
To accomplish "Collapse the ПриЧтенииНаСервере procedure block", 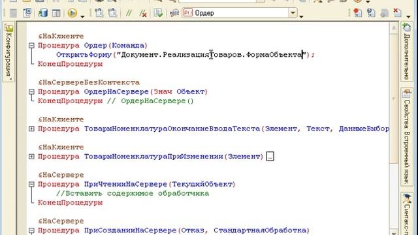I will tap(31, 184).
